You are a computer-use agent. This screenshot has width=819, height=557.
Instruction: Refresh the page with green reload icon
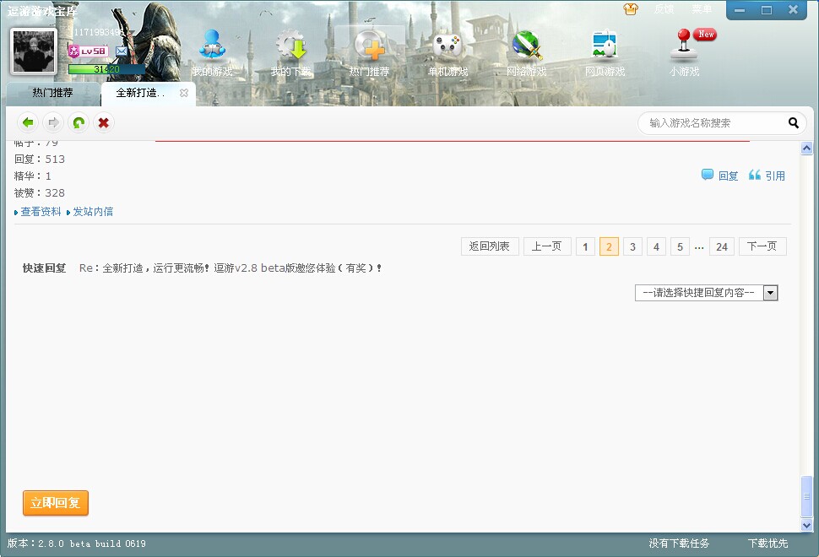(x=79, y=122)
